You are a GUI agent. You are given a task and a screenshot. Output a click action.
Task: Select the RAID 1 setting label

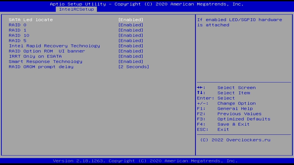17,30
